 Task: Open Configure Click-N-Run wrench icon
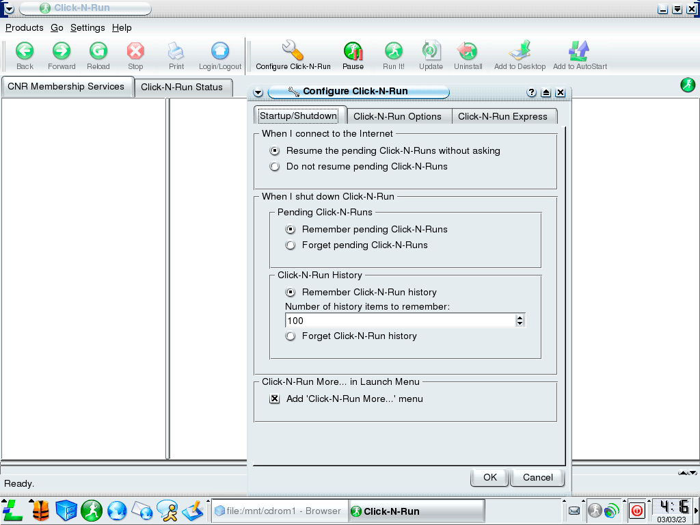293,50
